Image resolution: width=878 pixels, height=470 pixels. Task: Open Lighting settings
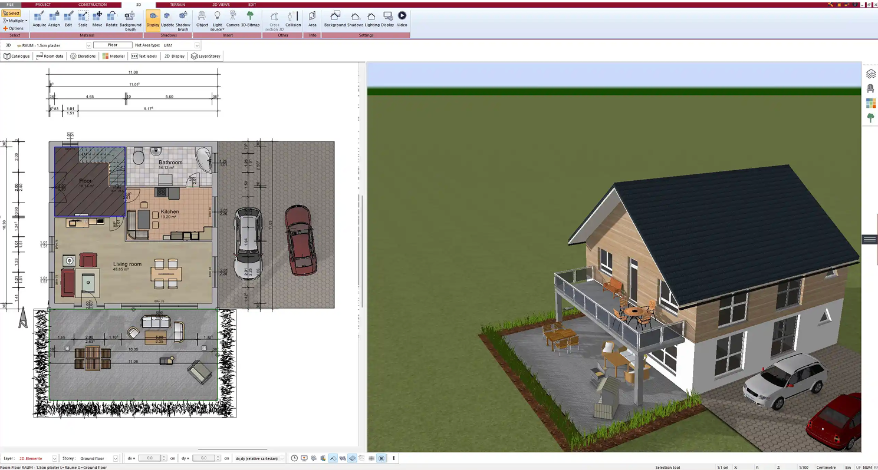pos(372,19)
